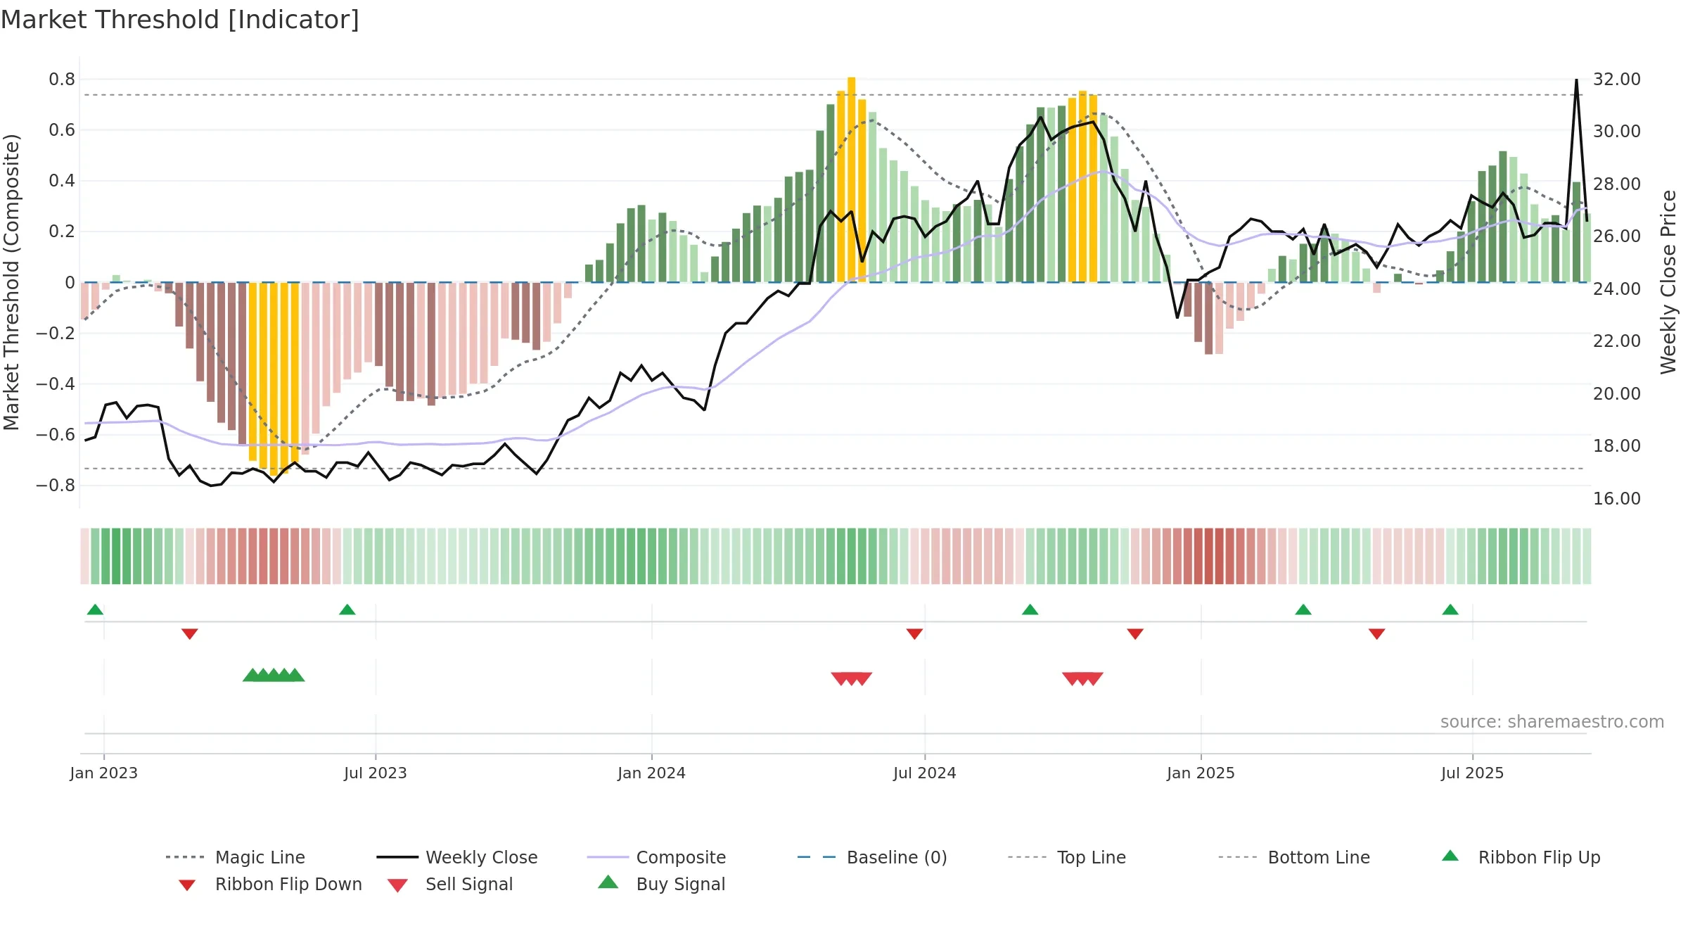1688x950 pixels.
Task: Click the chart title Market Threshold [Indicator]
Action: [180, 20]
